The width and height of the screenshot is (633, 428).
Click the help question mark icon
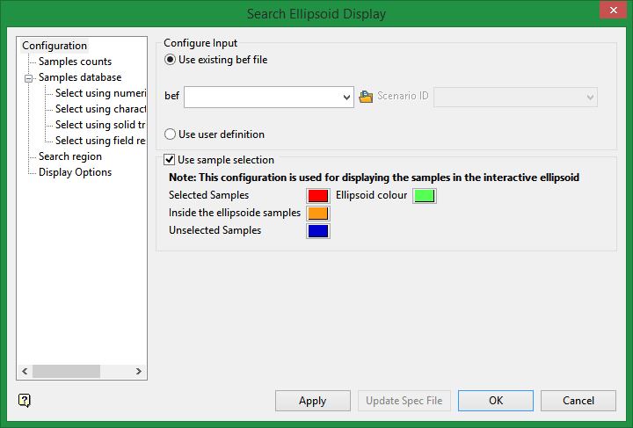click(25, 400)
